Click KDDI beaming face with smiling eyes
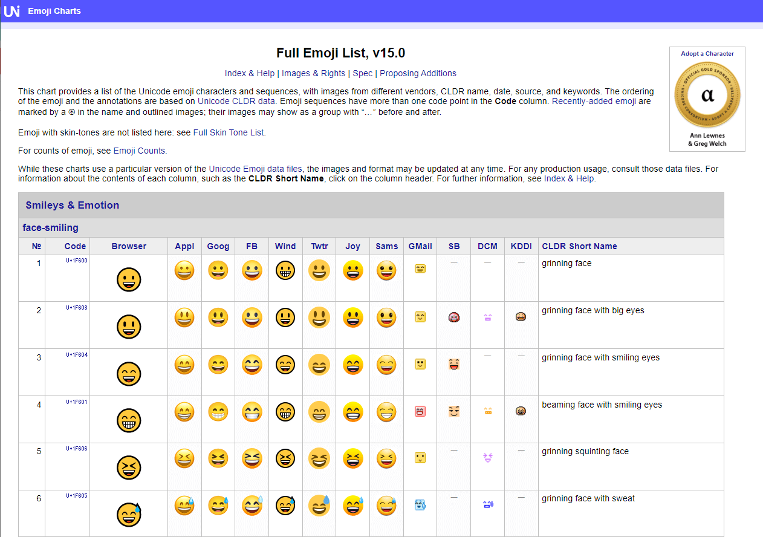The width and height of the screenshot is (763, 537). coord(521,411)
